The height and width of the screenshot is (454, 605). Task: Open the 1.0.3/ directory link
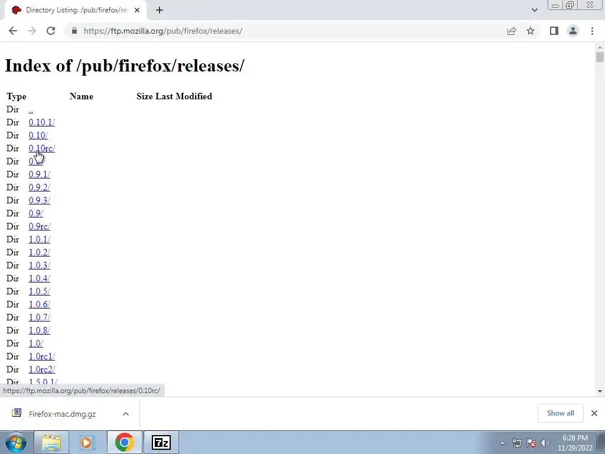[40, 265]
